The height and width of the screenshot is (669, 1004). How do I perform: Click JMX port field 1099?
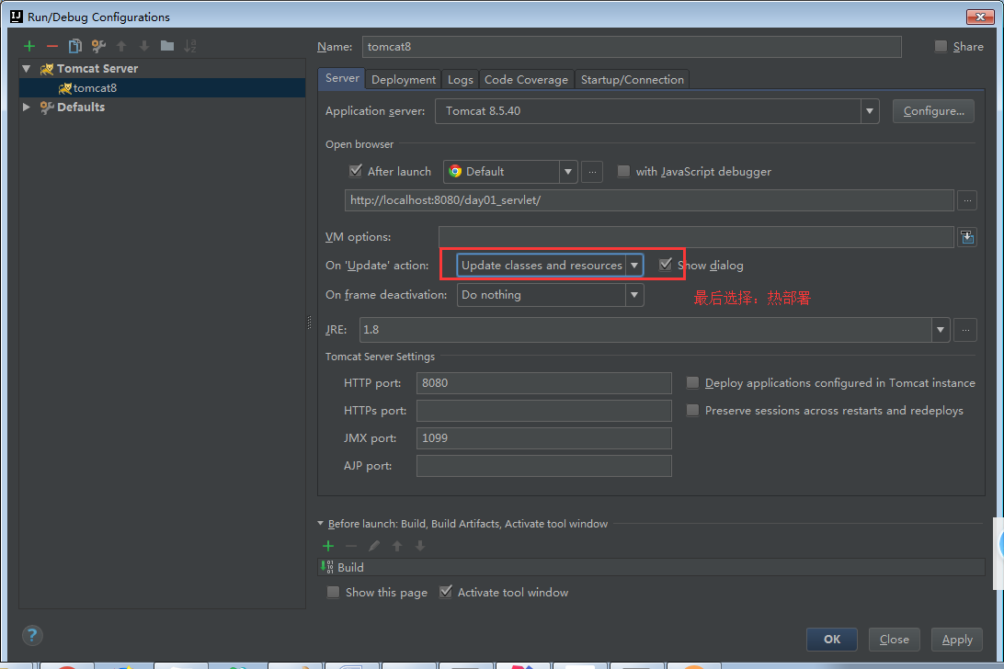[543, 438]
